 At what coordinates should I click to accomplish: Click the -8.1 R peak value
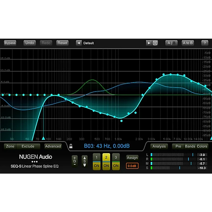(202, 159)
